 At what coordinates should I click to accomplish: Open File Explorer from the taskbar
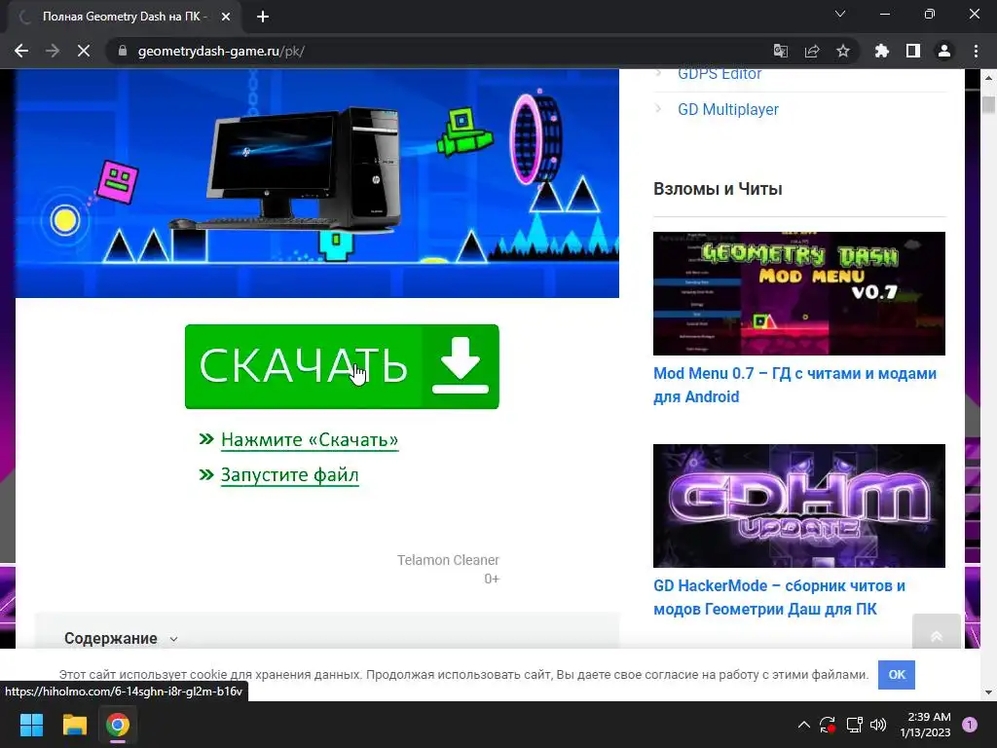[74, 725]
